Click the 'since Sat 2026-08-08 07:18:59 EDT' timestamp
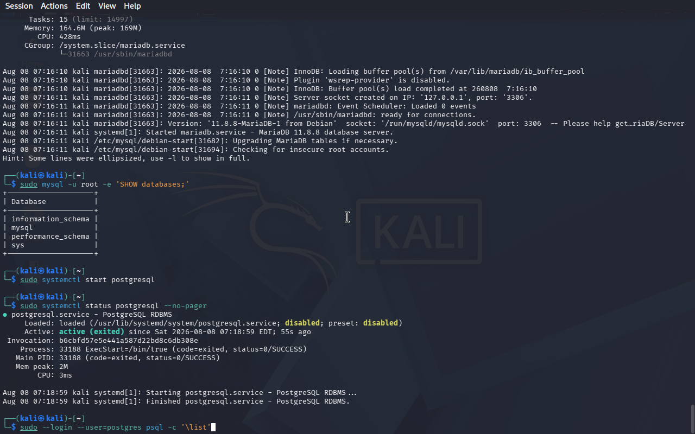 (x=200, y=332)
